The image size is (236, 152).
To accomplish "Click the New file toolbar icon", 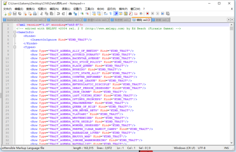I will coord(5,14).
